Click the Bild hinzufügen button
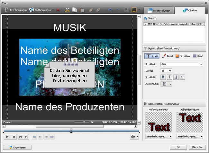209x153 pixels. (40, 10)
